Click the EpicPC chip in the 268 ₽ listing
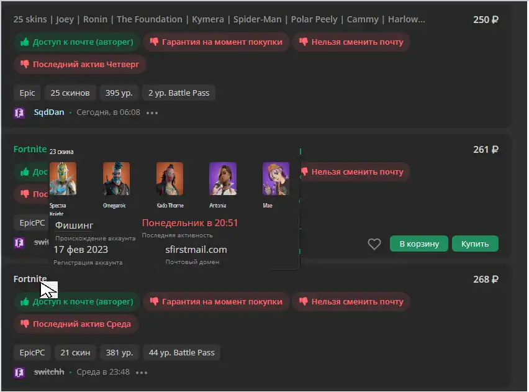 [32, 352]
